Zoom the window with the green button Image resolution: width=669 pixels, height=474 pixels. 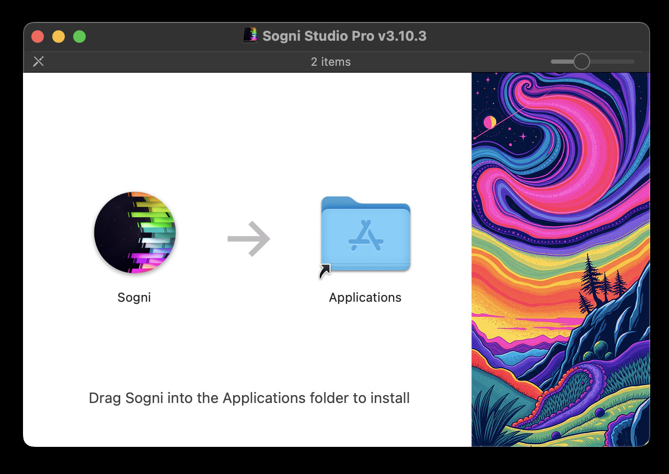pos(79,37)
